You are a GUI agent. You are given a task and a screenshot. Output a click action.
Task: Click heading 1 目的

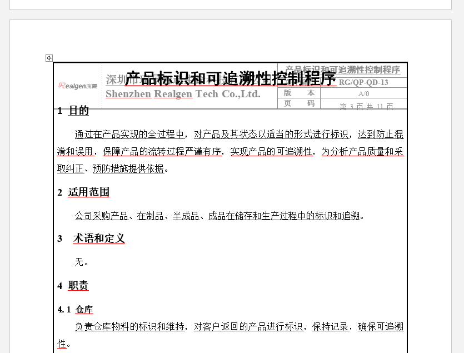73,111
